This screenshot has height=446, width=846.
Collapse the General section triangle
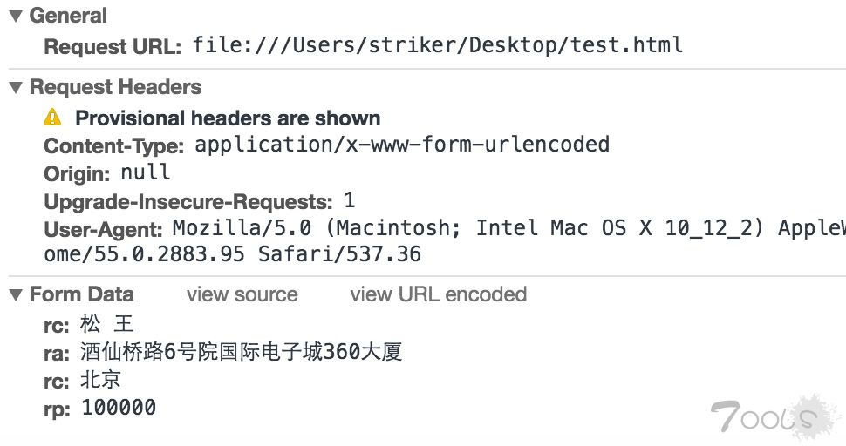tap(17, 17)
